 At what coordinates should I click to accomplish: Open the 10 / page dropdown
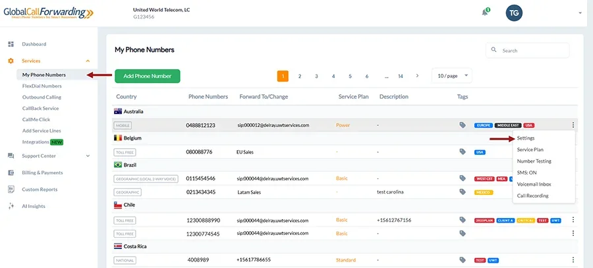[451, 76]
